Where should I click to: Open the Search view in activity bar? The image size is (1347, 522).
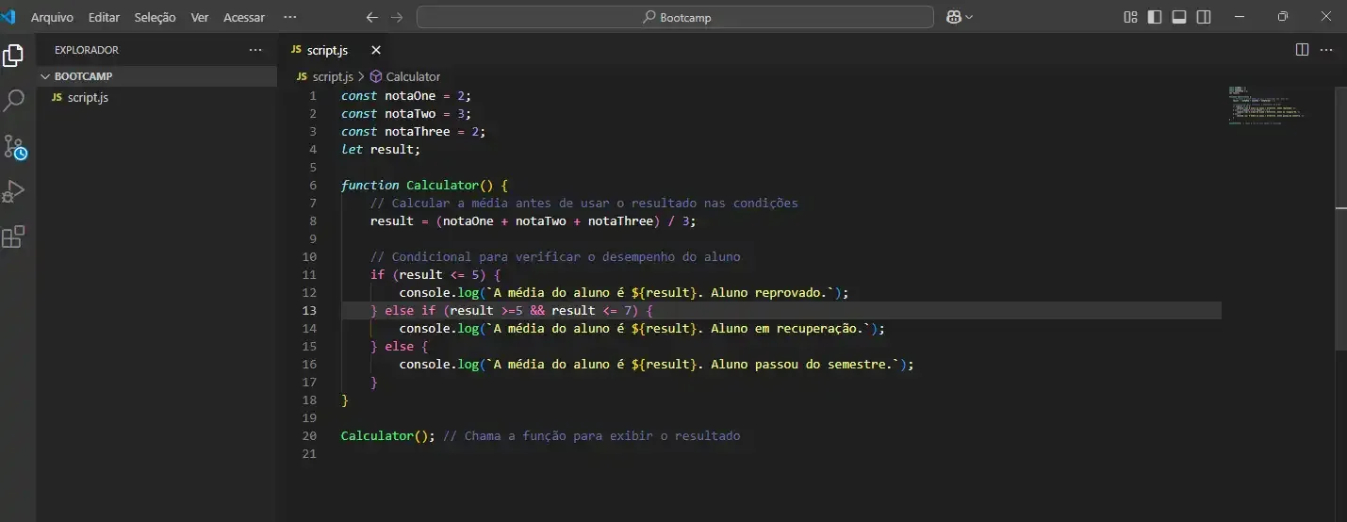click(x=13, y=101)
